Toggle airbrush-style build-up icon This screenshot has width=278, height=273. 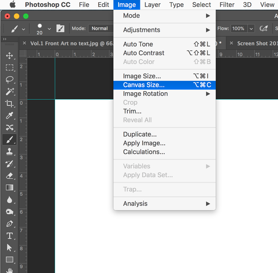coord(264,28)
